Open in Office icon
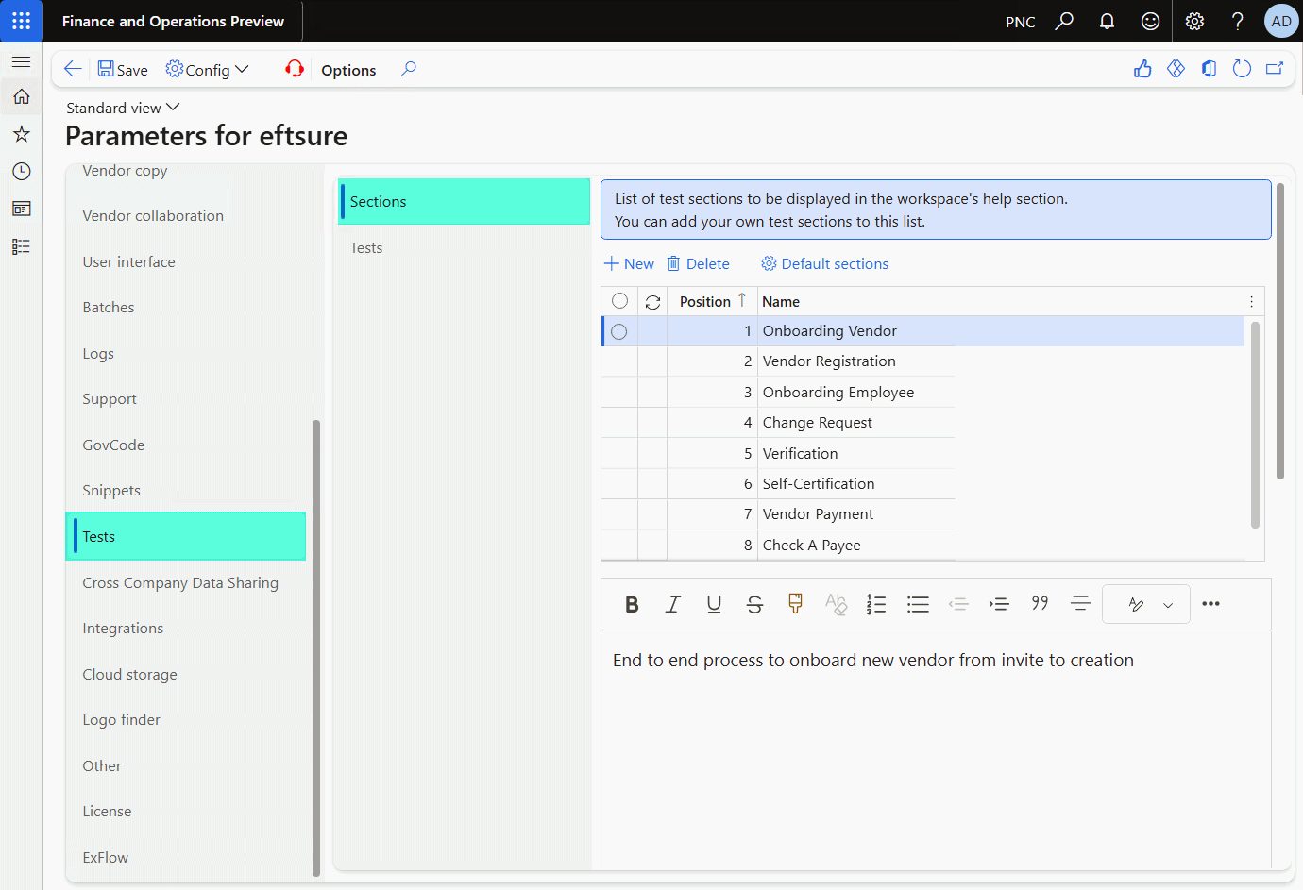The width and height of the screenshot is (1303, 890). pyautogui.click(x=1209, y=69)
